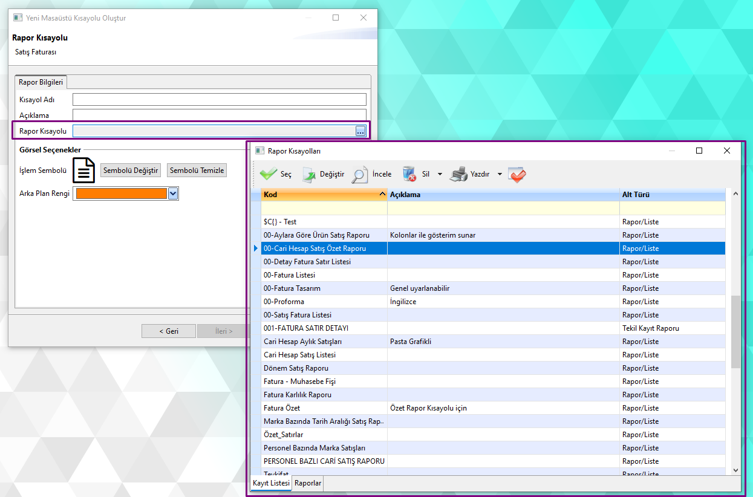
Task: Open the Arka Plan Rengi dropdown arrow
Action: [x=173, y=193]
